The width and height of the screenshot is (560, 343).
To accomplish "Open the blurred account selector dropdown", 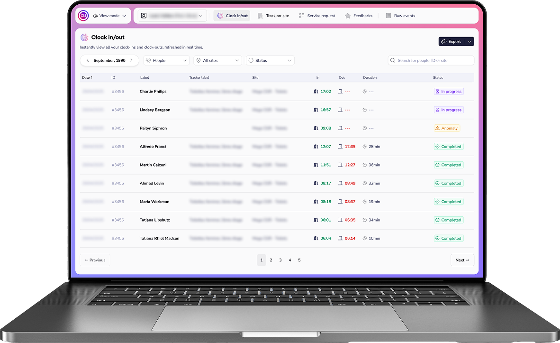I will [172, 16].
